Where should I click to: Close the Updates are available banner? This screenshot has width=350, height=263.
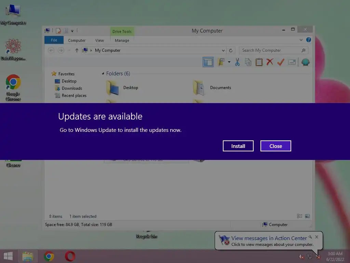click(x=276, y=146)
